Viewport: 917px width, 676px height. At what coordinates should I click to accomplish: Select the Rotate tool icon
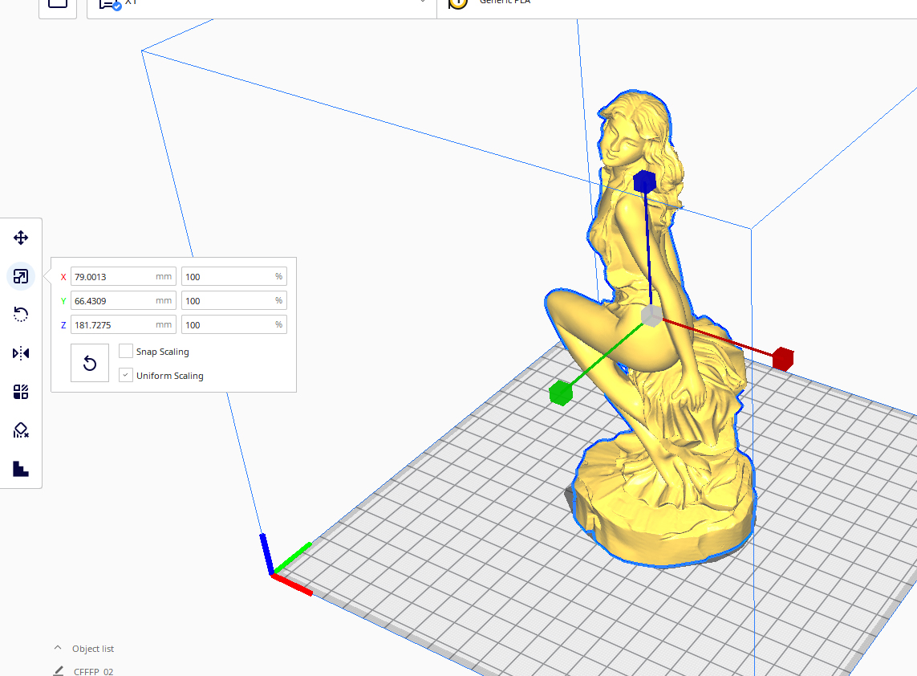click(21, 314)
